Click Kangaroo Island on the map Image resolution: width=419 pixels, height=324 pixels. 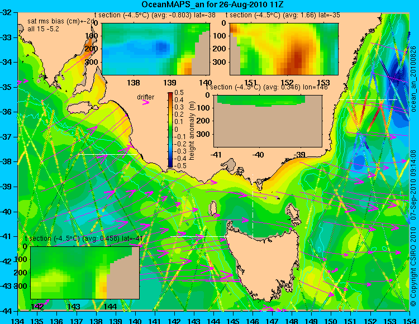pos(82,109)
